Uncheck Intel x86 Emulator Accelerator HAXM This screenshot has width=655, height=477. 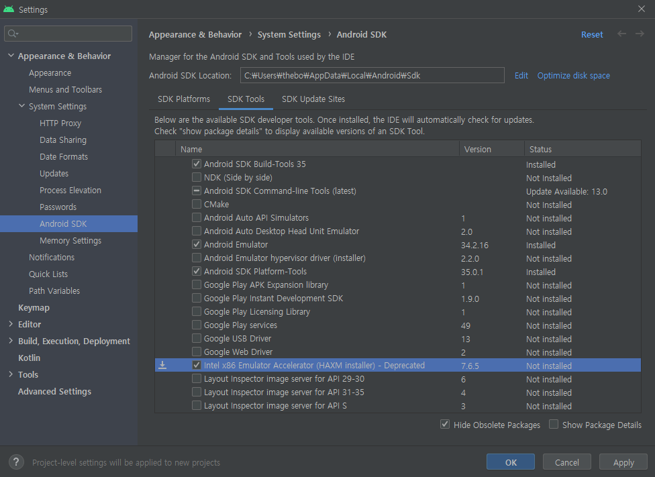(197, 365)
